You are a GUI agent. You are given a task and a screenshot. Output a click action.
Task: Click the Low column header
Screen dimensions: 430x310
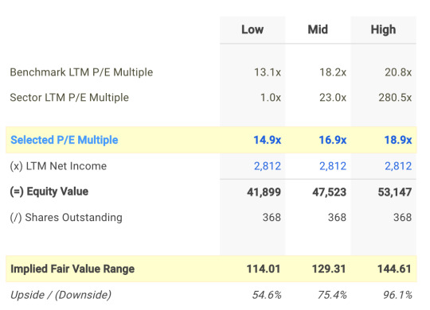point(252,29)
